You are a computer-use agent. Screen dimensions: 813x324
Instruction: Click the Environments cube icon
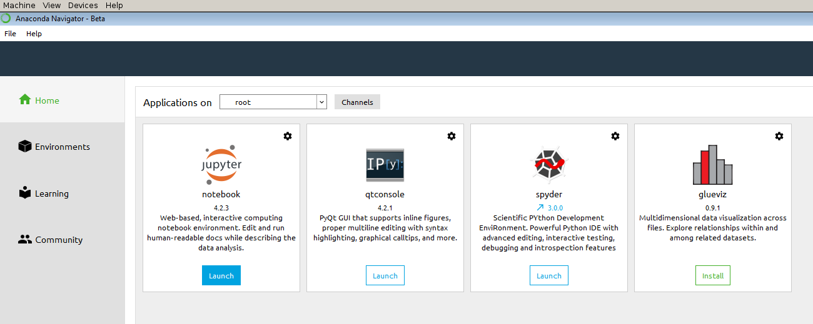pyautogui.click(x=25, y=146)
